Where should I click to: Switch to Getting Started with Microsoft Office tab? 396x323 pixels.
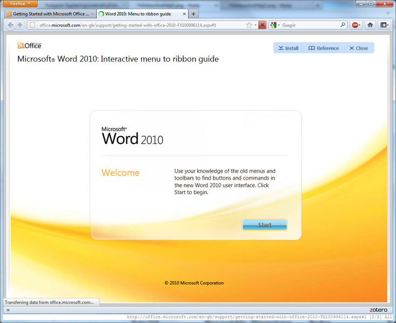point(50,14)
